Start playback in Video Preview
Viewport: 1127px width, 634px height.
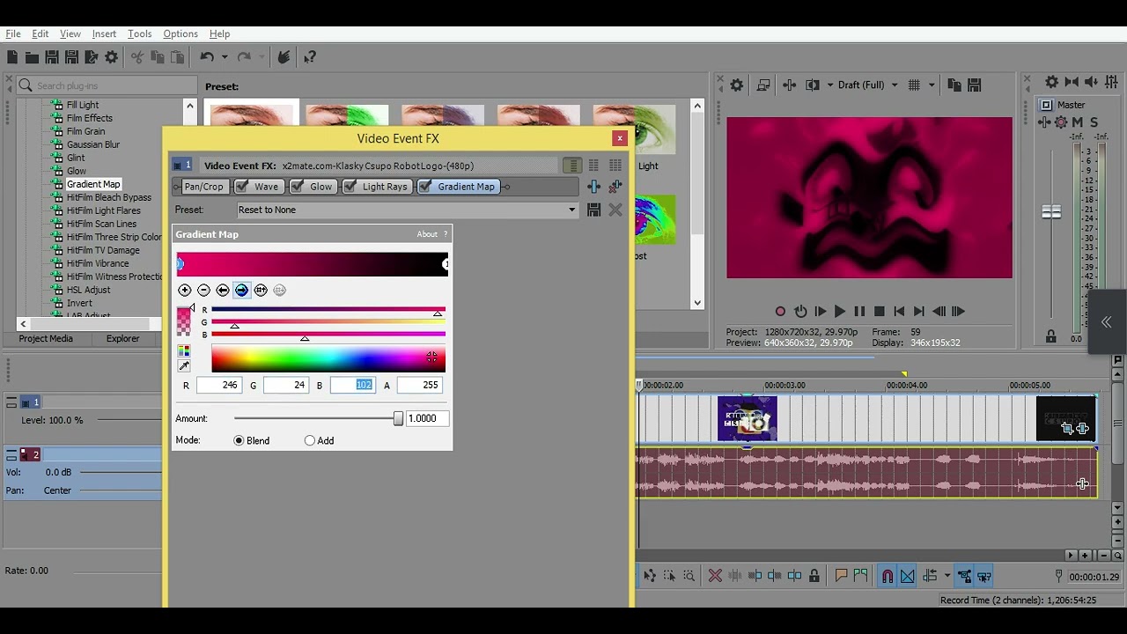click(x=839, y=311)
